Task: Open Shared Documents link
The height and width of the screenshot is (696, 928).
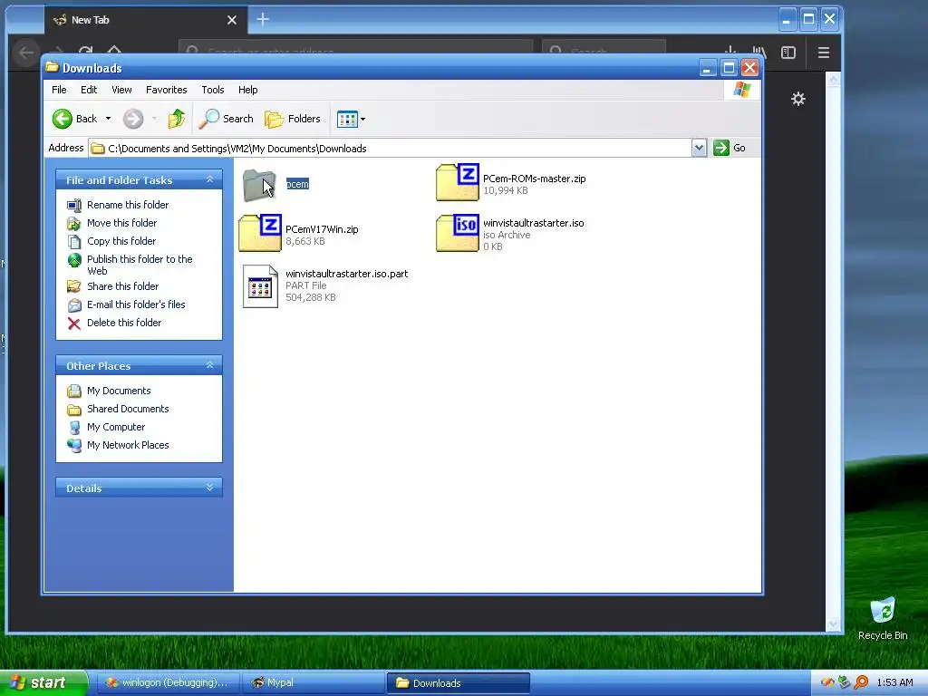Action: (128, 409)
